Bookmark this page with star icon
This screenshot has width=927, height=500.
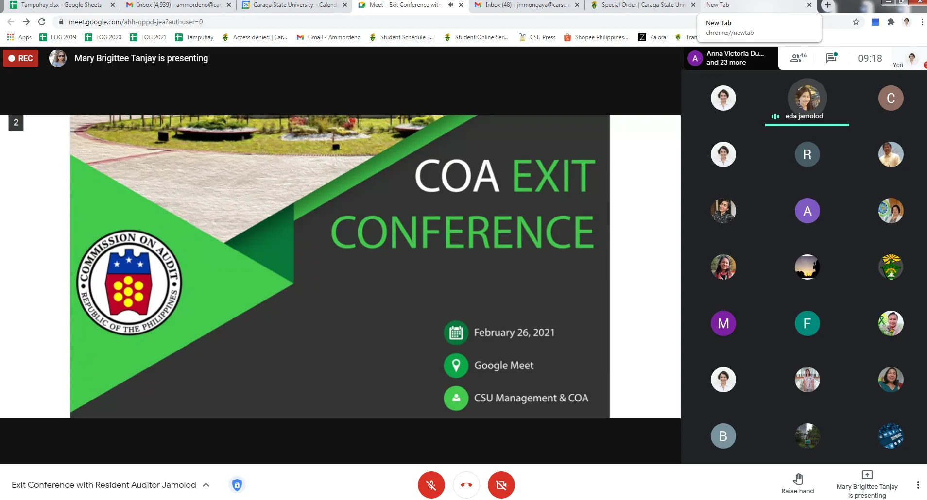click(x=856, y=22)
